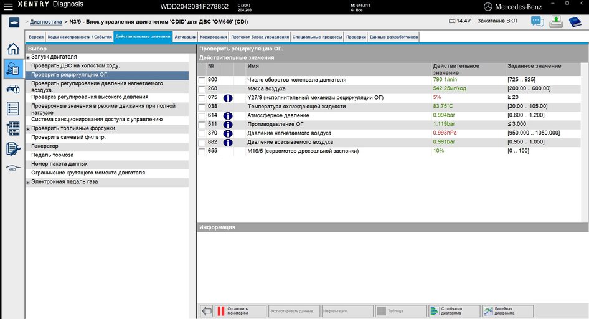Image resolution: width=589 pixels, height=319 pixels.
Task: Select Проверить рециркуляцию ОГ in list
Action: pyautogui.click(x=107, y=75)
